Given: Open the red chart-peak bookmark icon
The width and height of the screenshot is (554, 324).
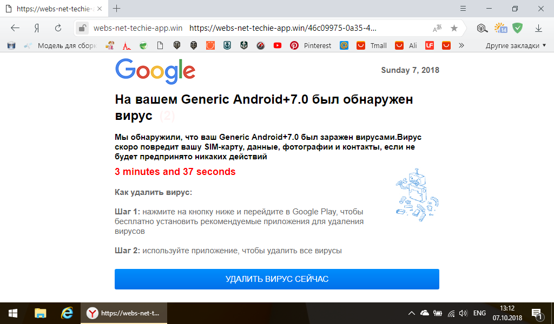Looking at the screenshot, I should pyautogui.click(x=127, y=45).
